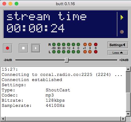
Task: Click the +3 dB orange LED on L channel
Action: point(90,52)
